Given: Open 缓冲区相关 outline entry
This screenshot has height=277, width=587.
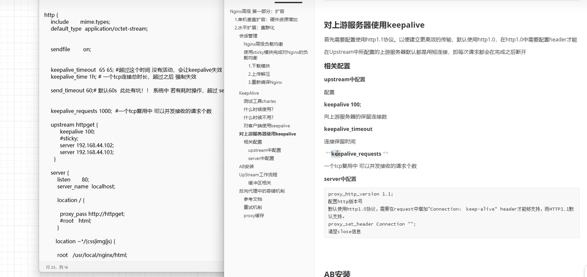Looking at the screenshot, I should [260, 183].
